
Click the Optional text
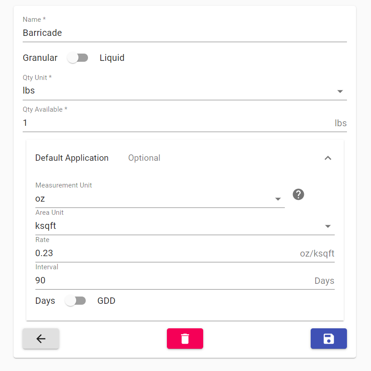(144, 158)
